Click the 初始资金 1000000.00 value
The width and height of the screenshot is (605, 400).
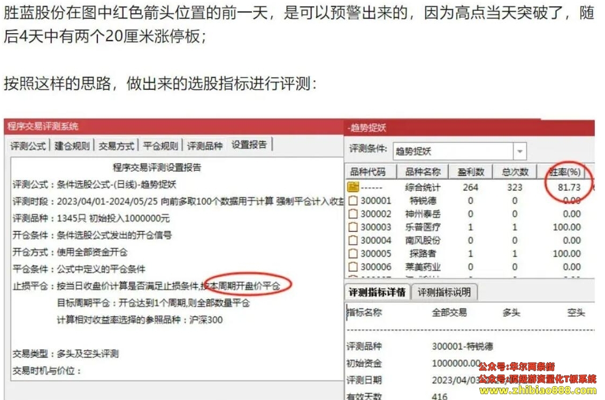(456, 363)
